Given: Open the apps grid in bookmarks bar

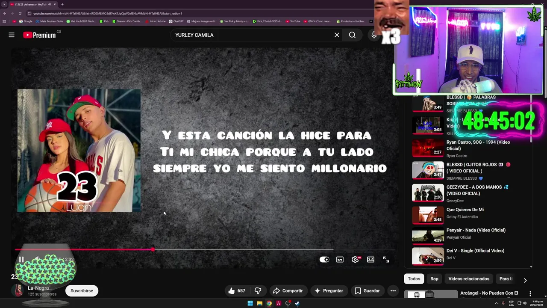Looking at the screenshot, I should tap(4, 21).
